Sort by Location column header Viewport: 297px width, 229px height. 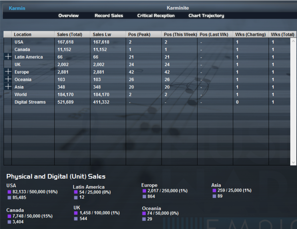click(x=33, y=35)
